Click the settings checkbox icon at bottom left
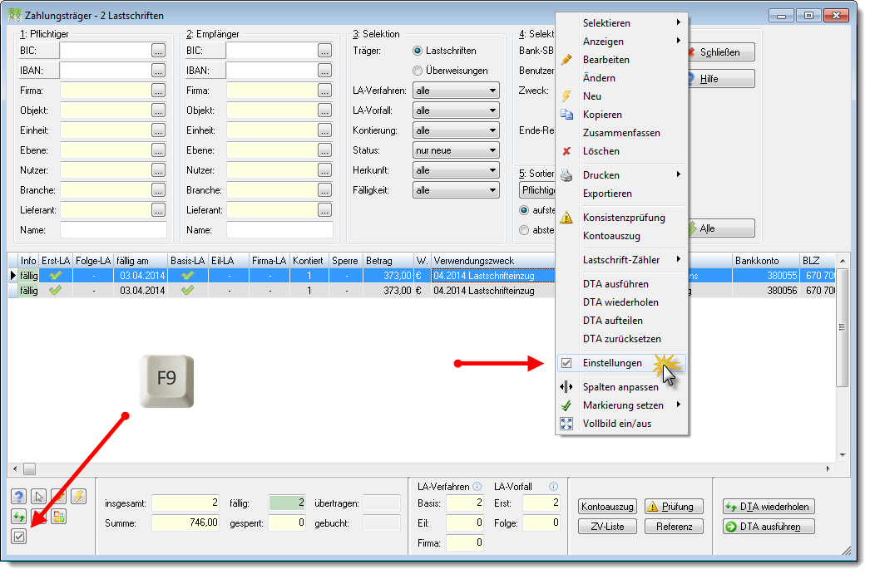Viewport: 870px width, 574px height. (19, 537)
